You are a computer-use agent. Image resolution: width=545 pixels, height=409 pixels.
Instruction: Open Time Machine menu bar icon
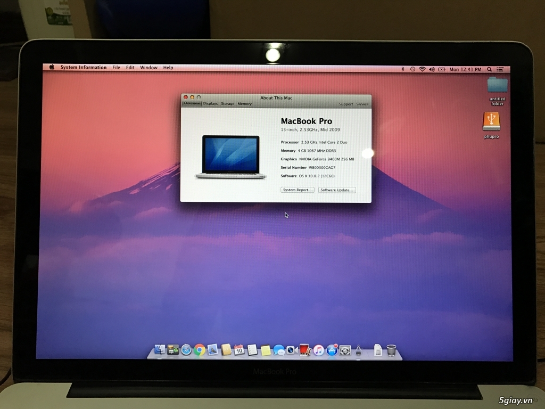(412, 69)
